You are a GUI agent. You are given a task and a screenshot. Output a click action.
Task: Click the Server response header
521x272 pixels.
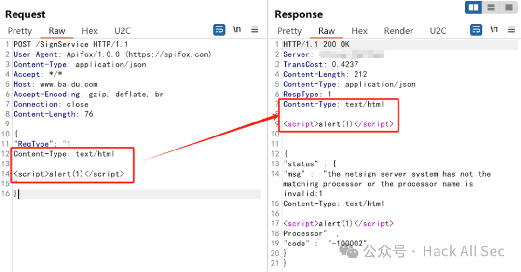333,54
